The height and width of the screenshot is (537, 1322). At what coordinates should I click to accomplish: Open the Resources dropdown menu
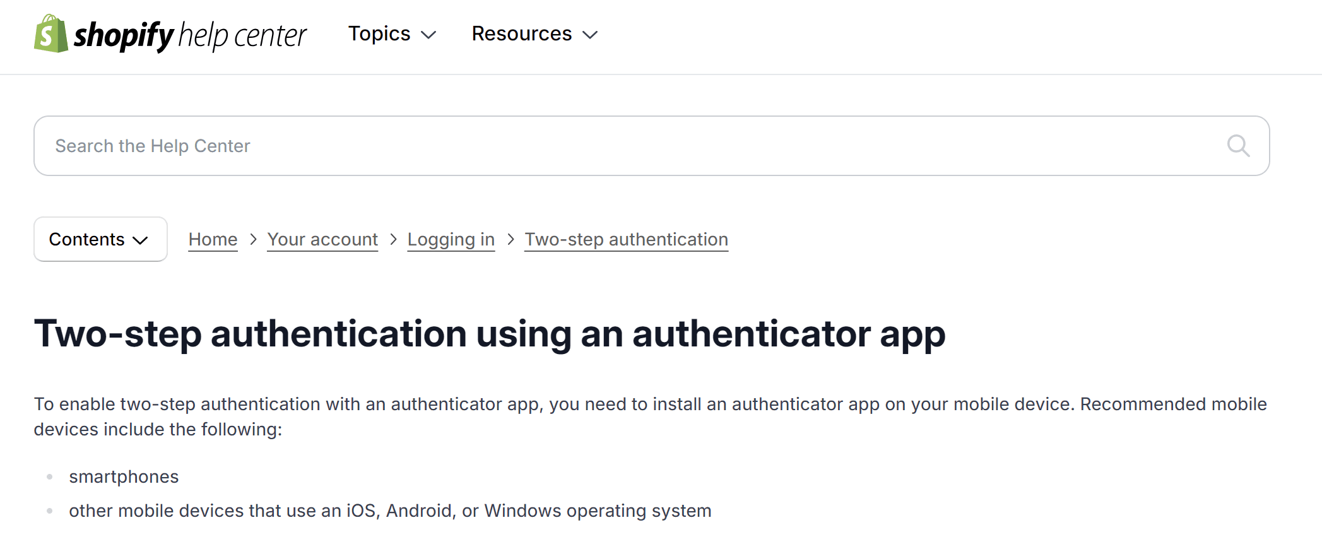click(x=534, y=33)
